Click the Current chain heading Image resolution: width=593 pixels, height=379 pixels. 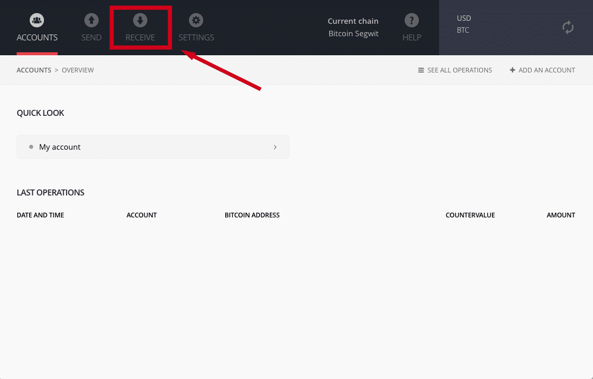(353, 21)
